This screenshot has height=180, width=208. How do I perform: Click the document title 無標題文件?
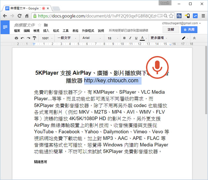tap(25, 25)
